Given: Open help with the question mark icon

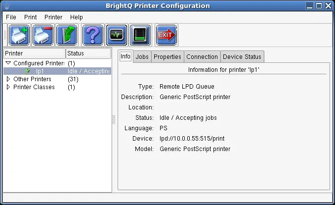Looking at the screenshot, I should (93, 35).
